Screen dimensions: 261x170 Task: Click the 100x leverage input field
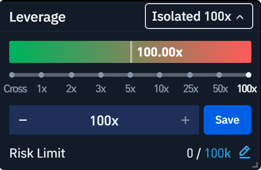click(x=104, y=120)
